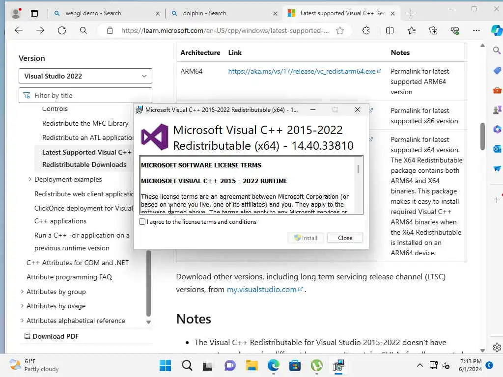Open Attribute programming FAQ article
The width and height of the screenshot is (503, 377).
tap(69, 277)
